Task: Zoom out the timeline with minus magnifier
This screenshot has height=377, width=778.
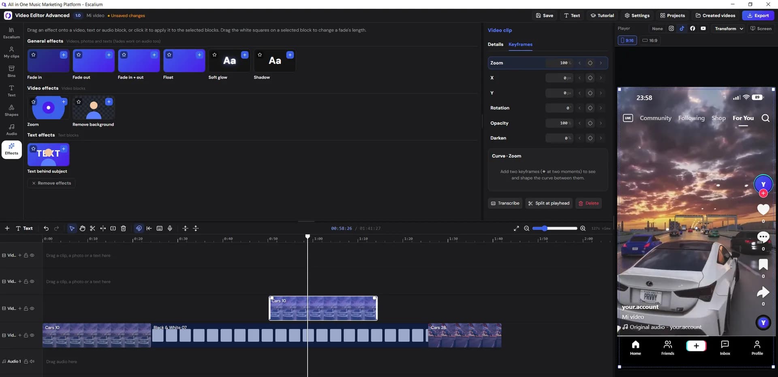Action: coord(527,228)
